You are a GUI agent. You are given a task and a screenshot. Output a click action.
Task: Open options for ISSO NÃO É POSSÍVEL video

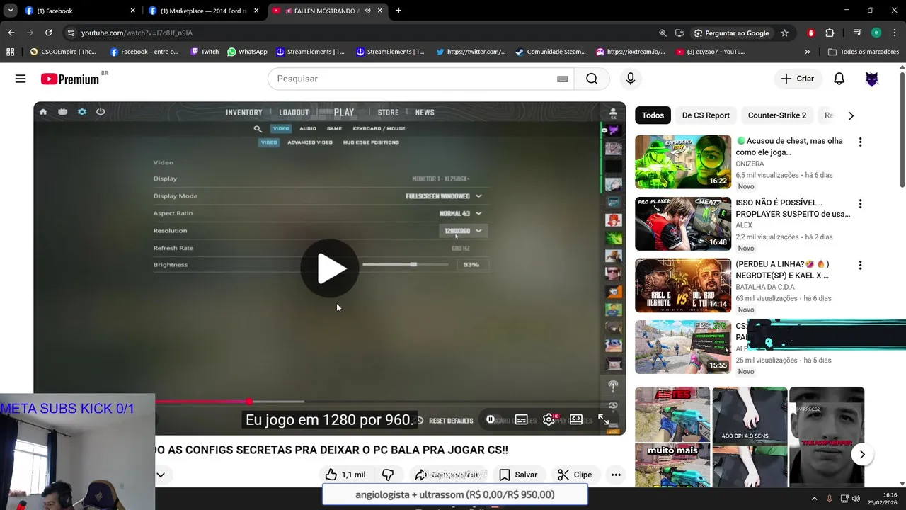pos(860,203)
